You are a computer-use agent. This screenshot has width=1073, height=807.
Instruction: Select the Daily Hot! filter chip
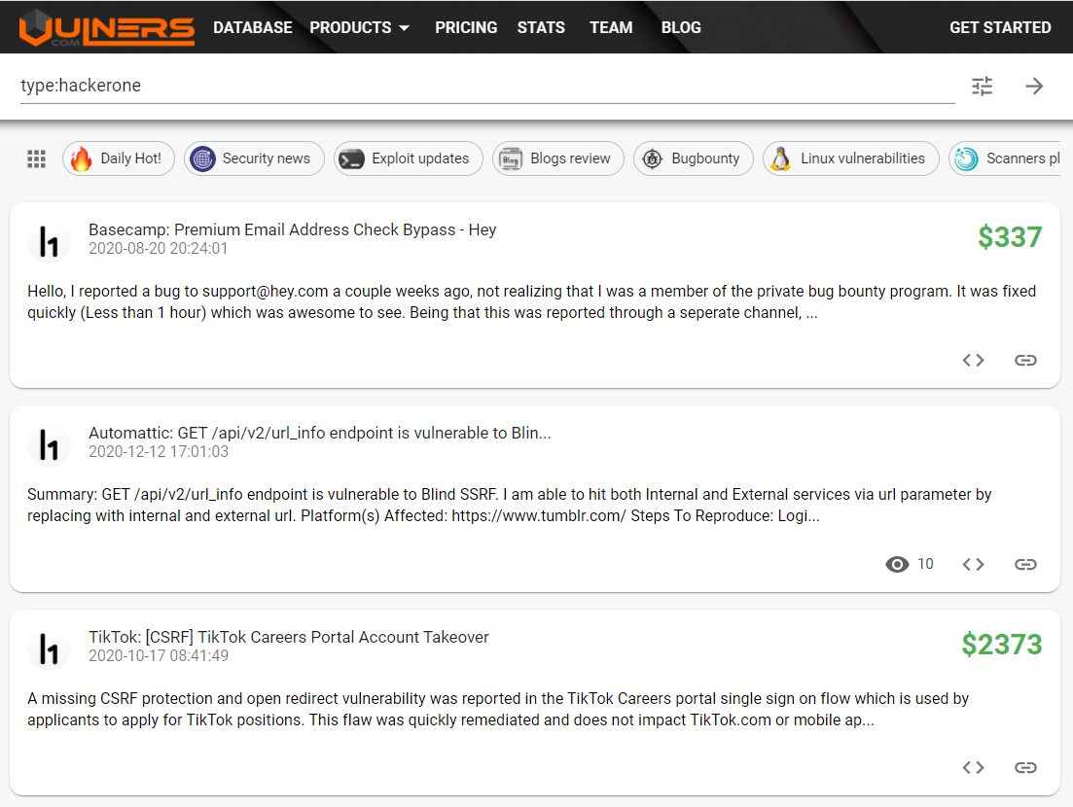[120, 158]
